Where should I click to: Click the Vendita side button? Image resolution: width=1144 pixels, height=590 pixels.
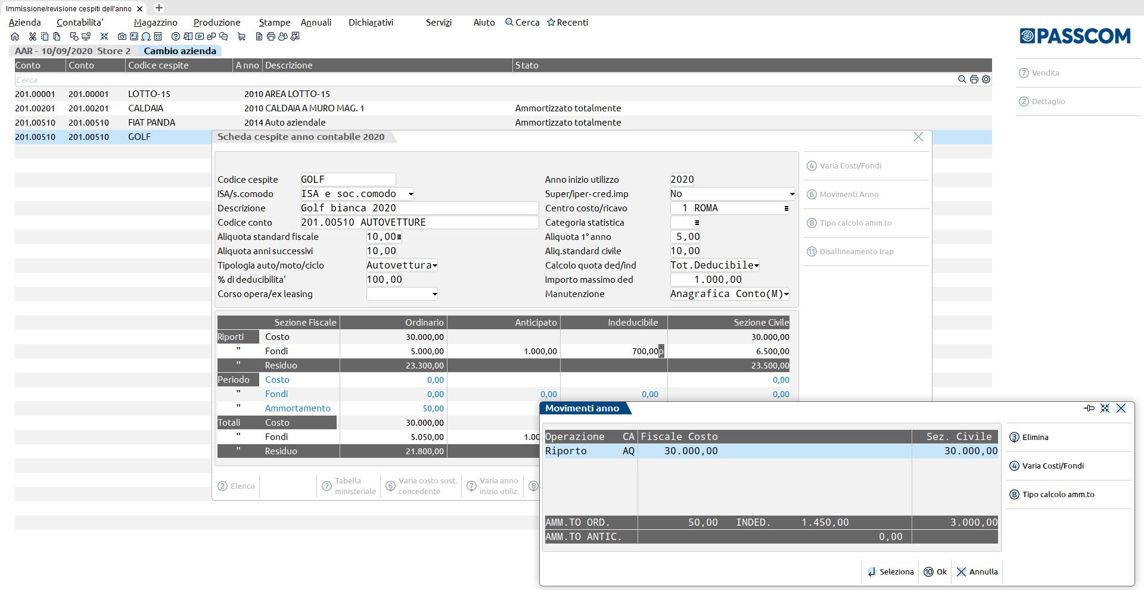click(1039, 73)
